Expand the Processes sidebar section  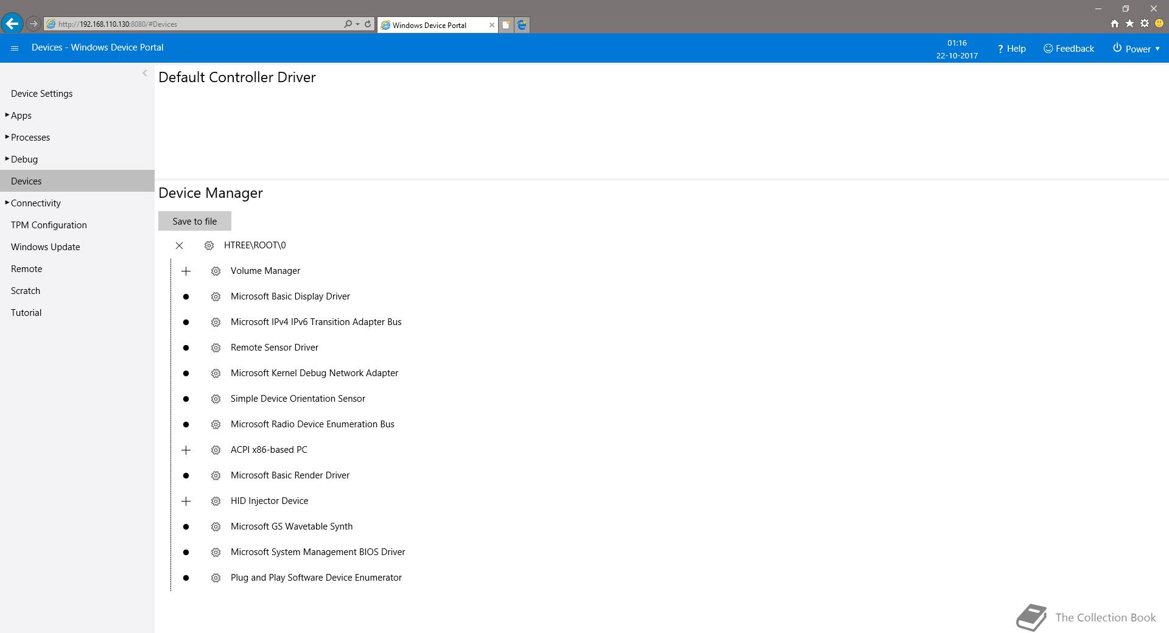tap(7, 137)
